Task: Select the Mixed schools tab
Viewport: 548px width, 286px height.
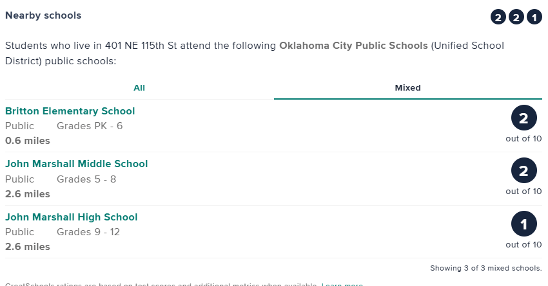Action: coord(407,88)
